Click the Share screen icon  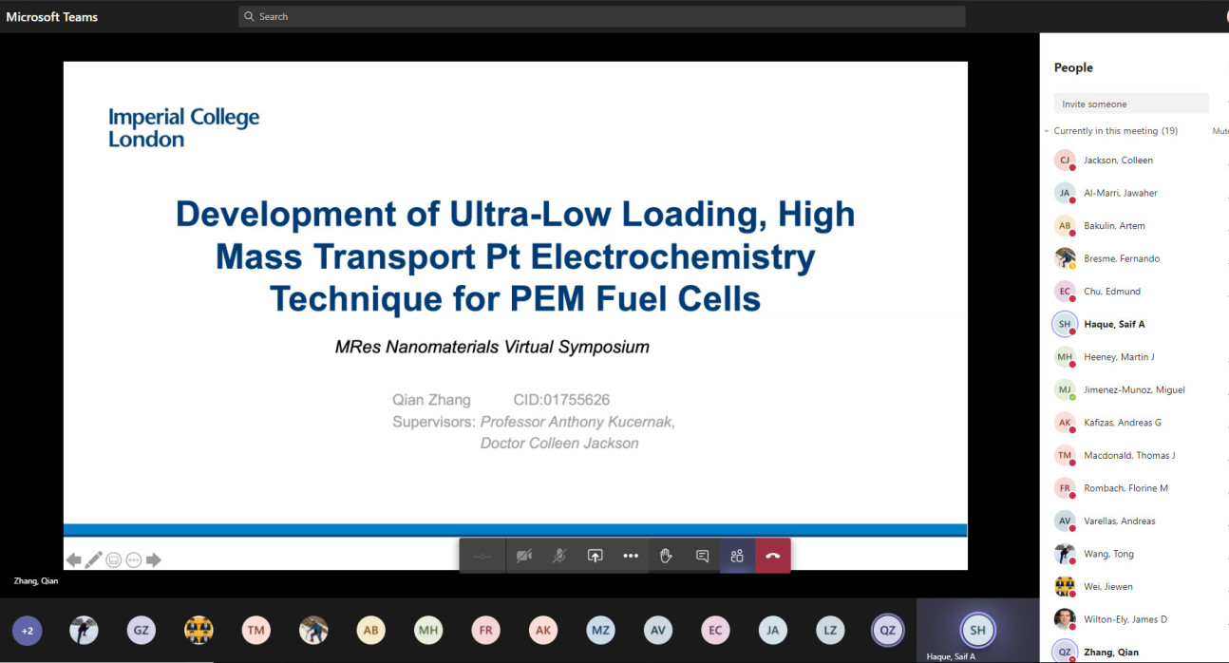point(595,556)
